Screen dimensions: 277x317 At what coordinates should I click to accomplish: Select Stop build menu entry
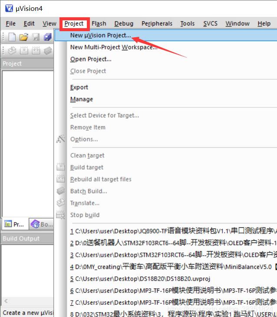166,215
